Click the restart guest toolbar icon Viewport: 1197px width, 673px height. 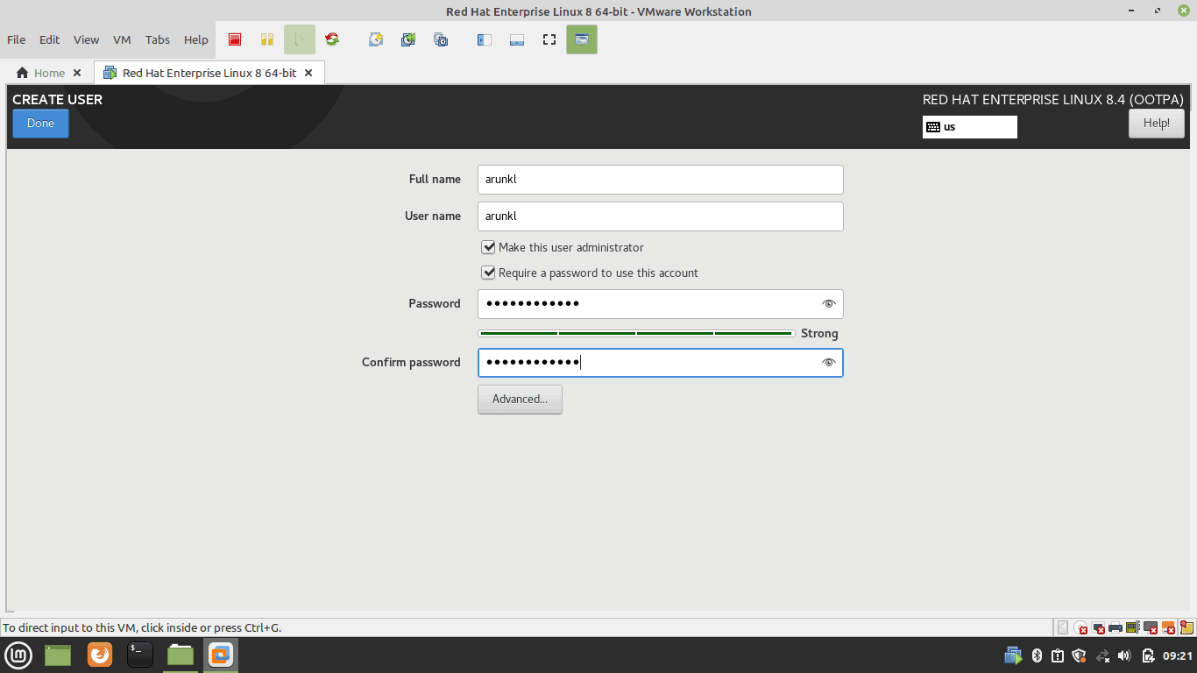(x=331, y=39)
